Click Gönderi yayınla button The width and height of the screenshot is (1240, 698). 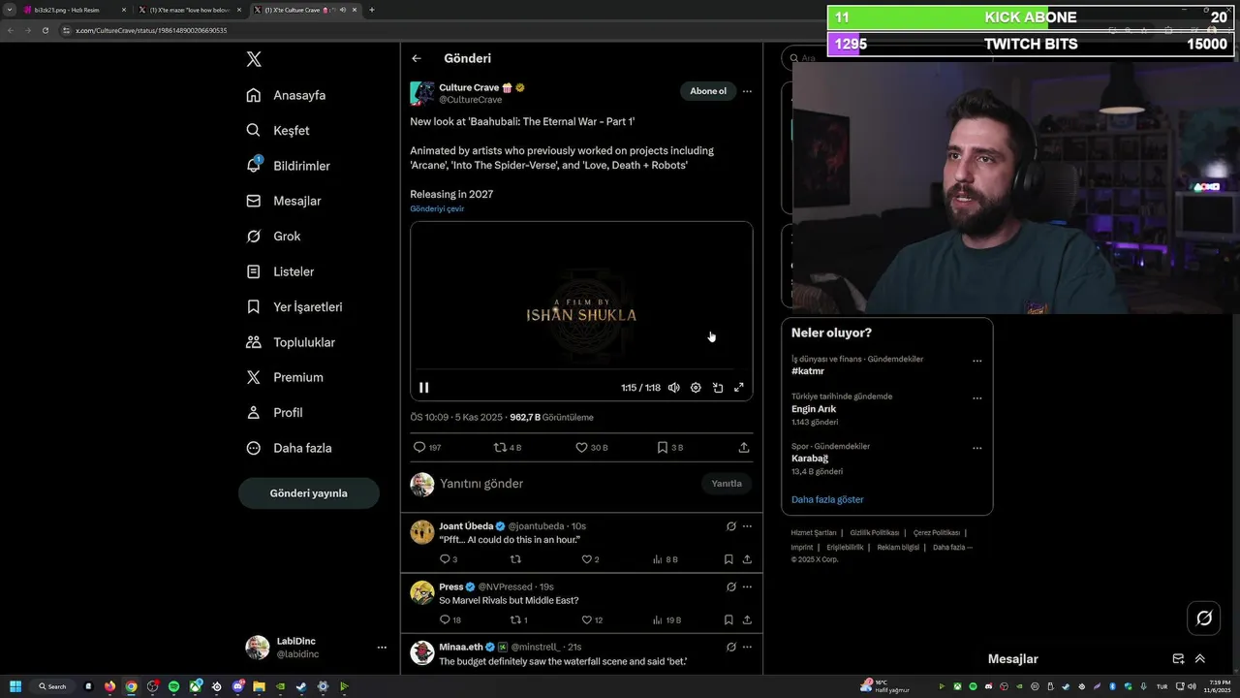click(x=308, y=493)
